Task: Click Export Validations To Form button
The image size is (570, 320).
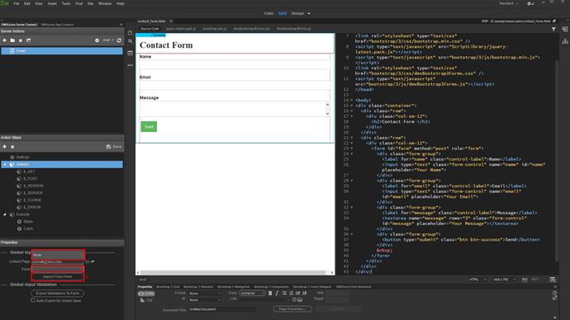Action: click(58, 293)
